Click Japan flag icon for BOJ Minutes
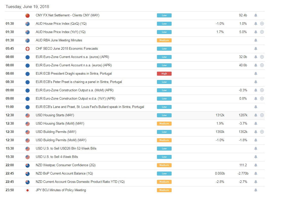 click(28, 190)
